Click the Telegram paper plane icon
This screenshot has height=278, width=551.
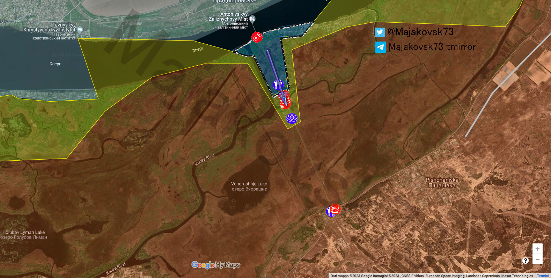pos(381,47)
